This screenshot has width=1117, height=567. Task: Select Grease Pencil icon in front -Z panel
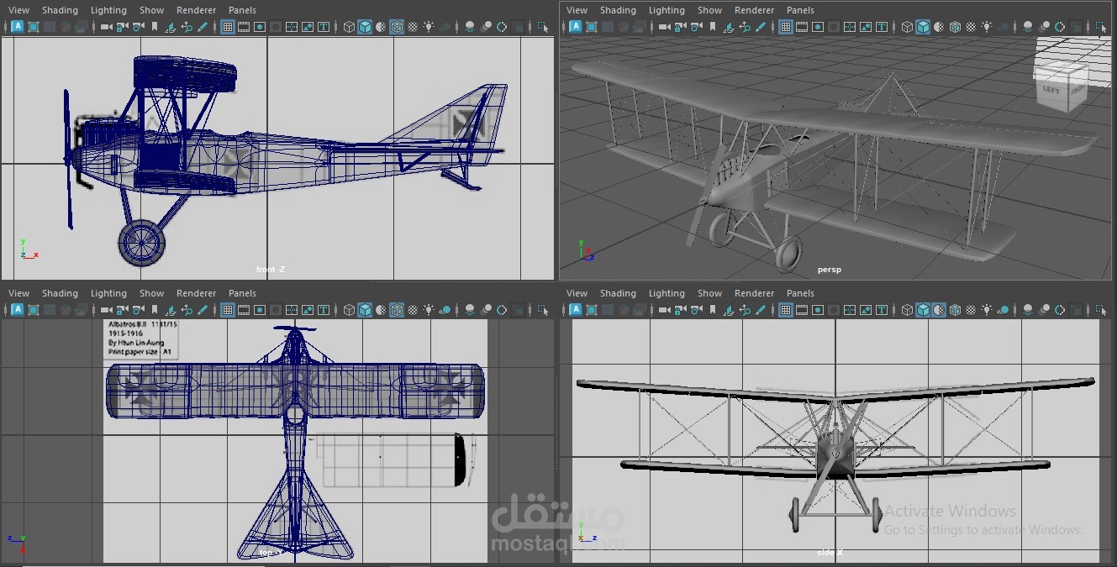pyautogui.click(x=202, y=27)
